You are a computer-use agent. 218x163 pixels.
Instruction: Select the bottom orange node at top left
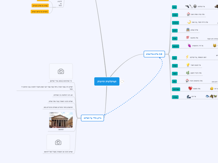(40, 12)
